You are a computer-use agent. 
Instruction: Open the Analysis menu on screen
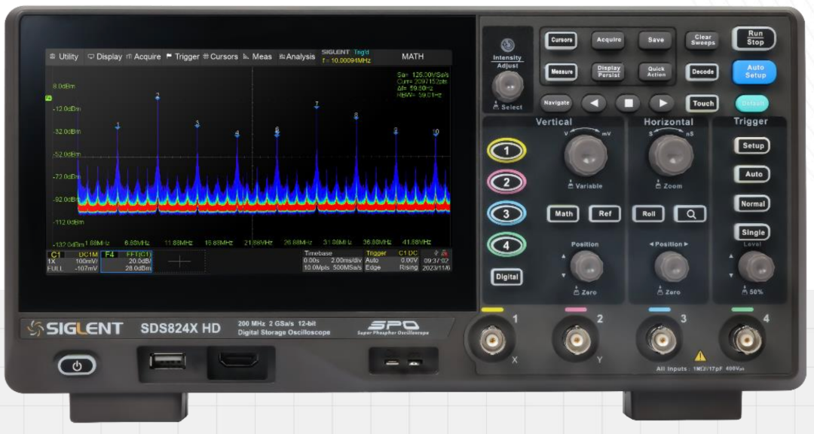[297, 57]
